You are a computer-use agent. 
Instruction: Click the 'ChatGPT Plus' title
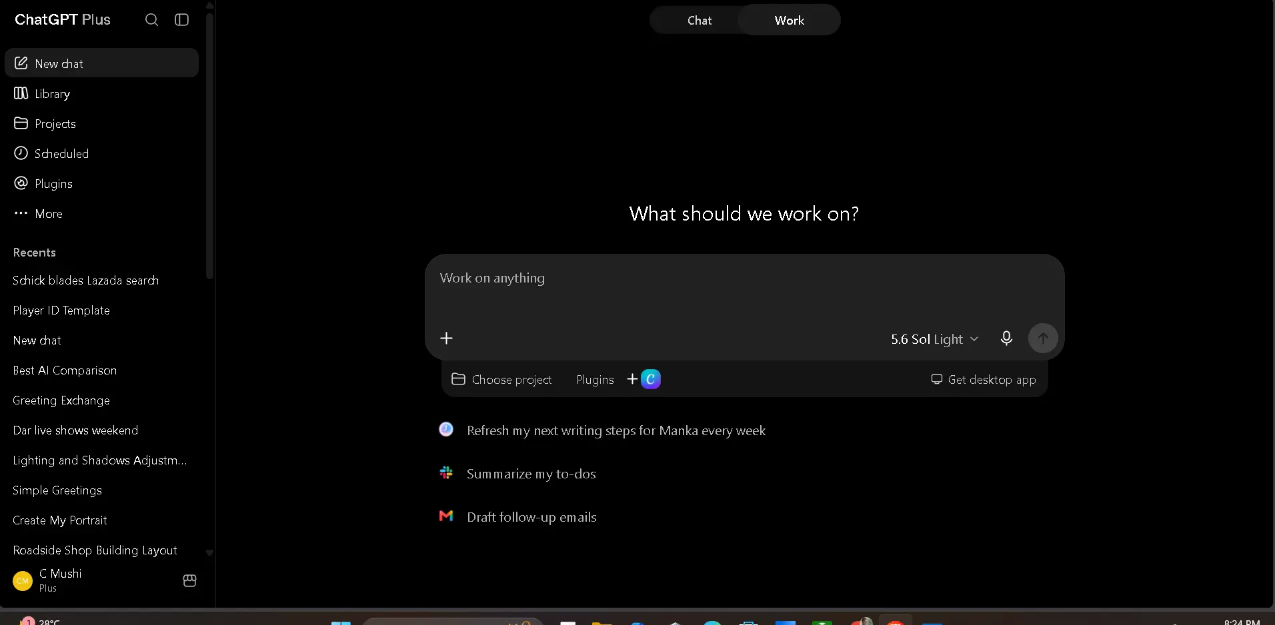(x=63, y=20)
